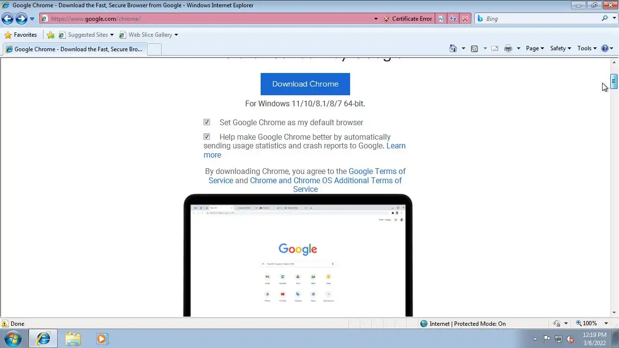619x348 pixels.
Task: Click the Stop loading X icon
Action: point(465,19)
